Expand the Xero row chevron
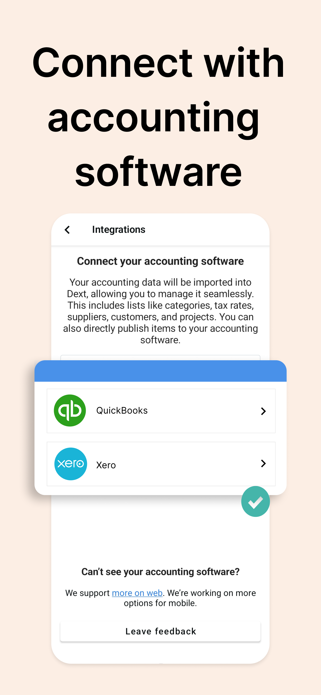321x695 pixels. click(263, 464)
